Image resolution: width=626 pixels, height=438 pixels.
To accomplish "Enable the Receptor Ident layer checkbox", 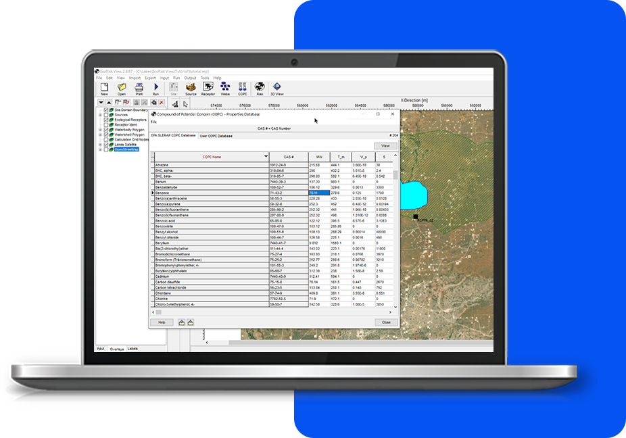I will (x=106, y=124).
